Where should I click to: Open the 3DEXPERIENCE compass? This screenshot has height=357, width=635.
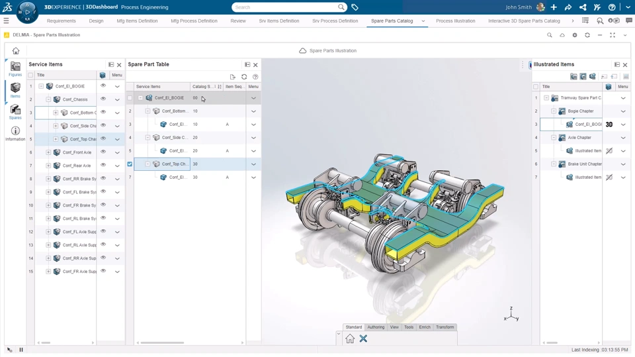click(x=27, y=12)
